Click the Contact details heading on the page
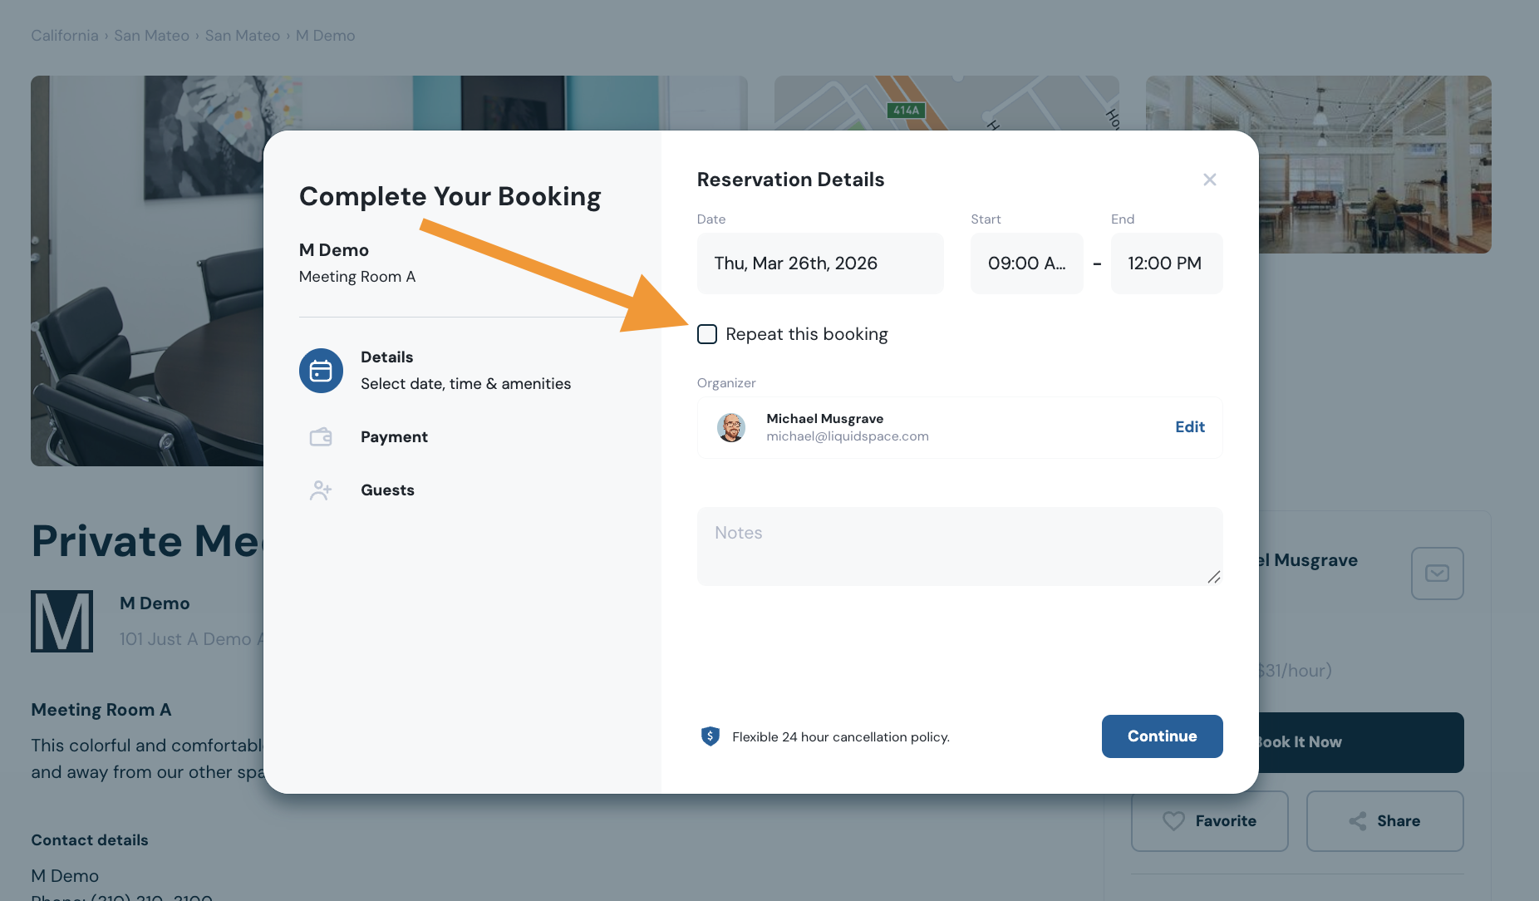1539x901 pixels. click(90, 840)
